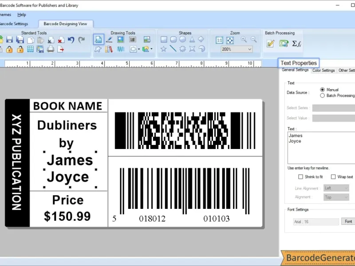Open the General Settings tab

pyautogui.click(x=295, y=70)
